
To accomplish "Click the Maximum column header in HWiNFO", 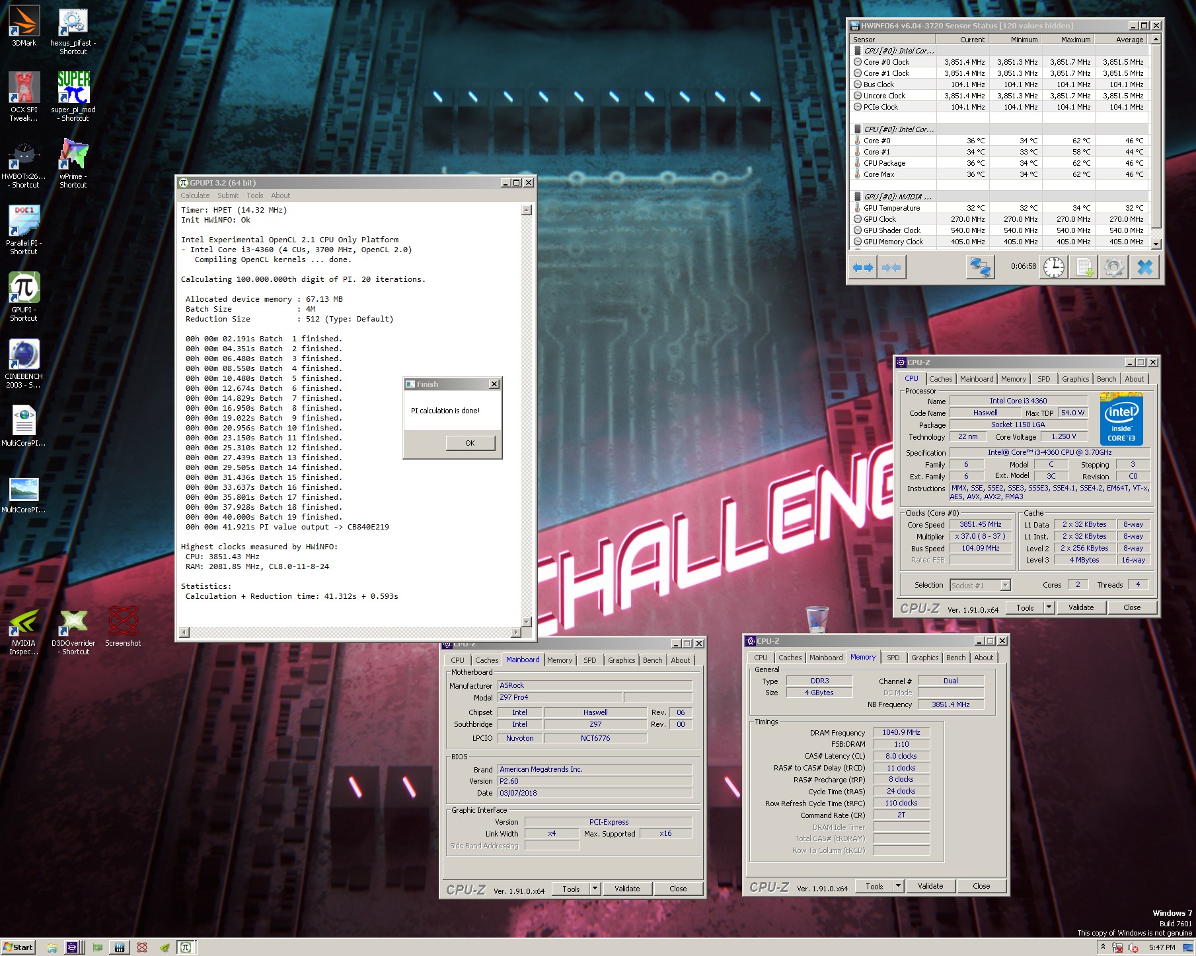I will (x=1068, y=40).
